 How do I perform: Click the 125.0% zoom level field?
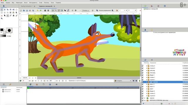tap(25, 78)
